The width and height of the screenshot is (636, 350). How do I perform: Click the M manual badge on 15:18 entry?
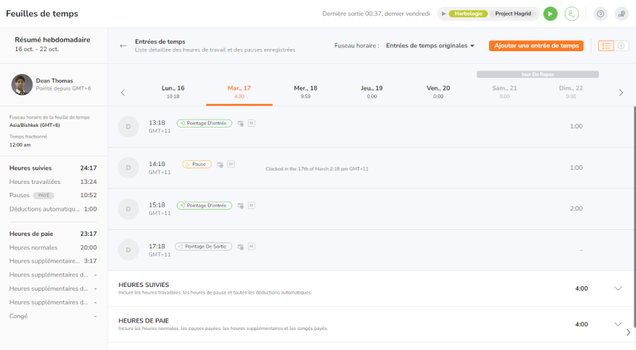pos(252,205)
